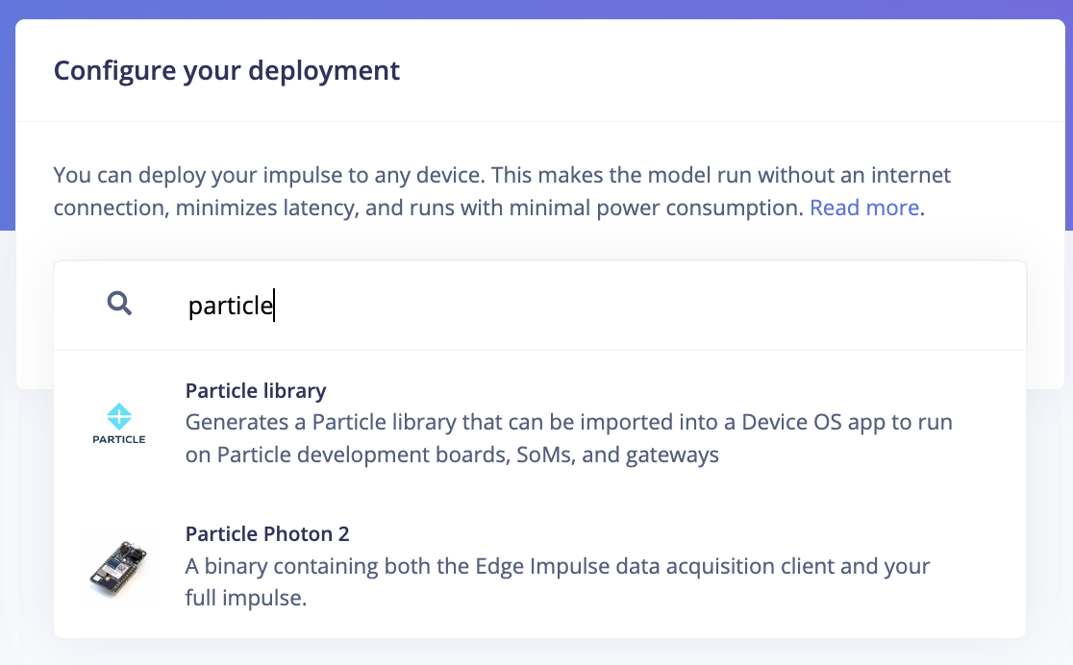Select the deployment configuration panel header
This screenshot has height=665, width=1073.
pos(227,69)
